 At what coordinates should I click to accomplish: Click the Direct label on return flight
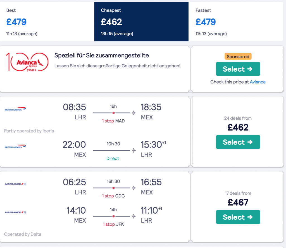[x=113, y=158]
